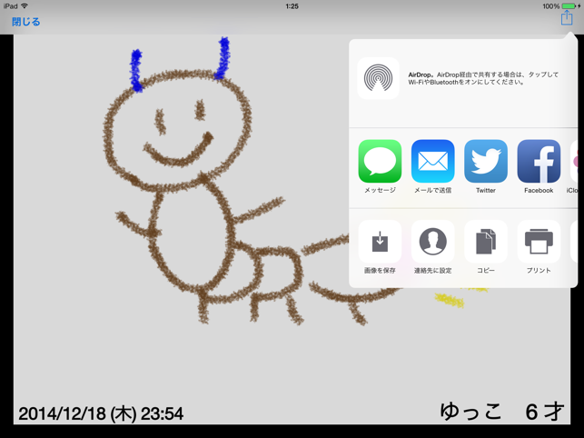This screenshot has width=584, height=438.
Task: Tap the 閉じる (close) button
Action: point(25,22)
